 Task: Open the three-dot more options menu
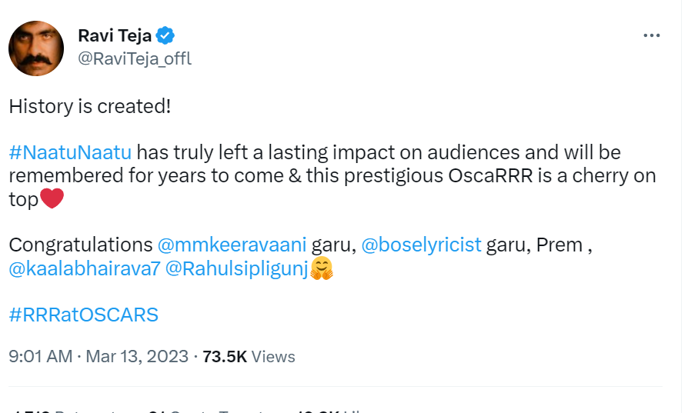(x=651, y=35)
